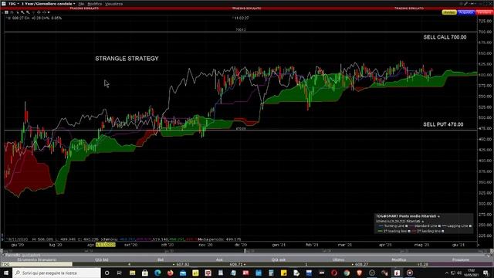Expand the TDG@SMART Punto medio Ritardati legend arrow
This screenshot has height=278, width=494.
438,216
